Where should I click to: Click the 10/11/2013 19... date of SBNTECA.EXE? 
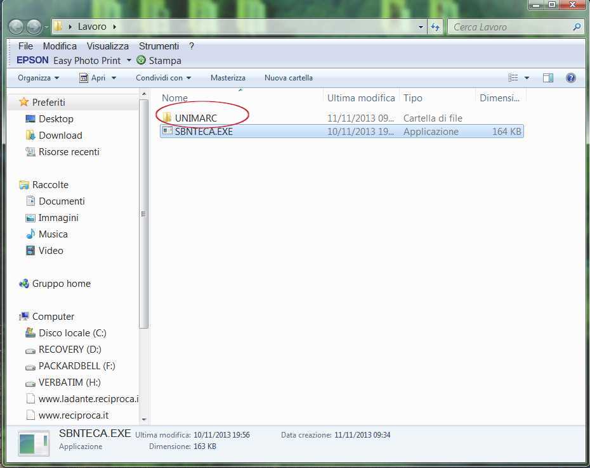[360, 132]
